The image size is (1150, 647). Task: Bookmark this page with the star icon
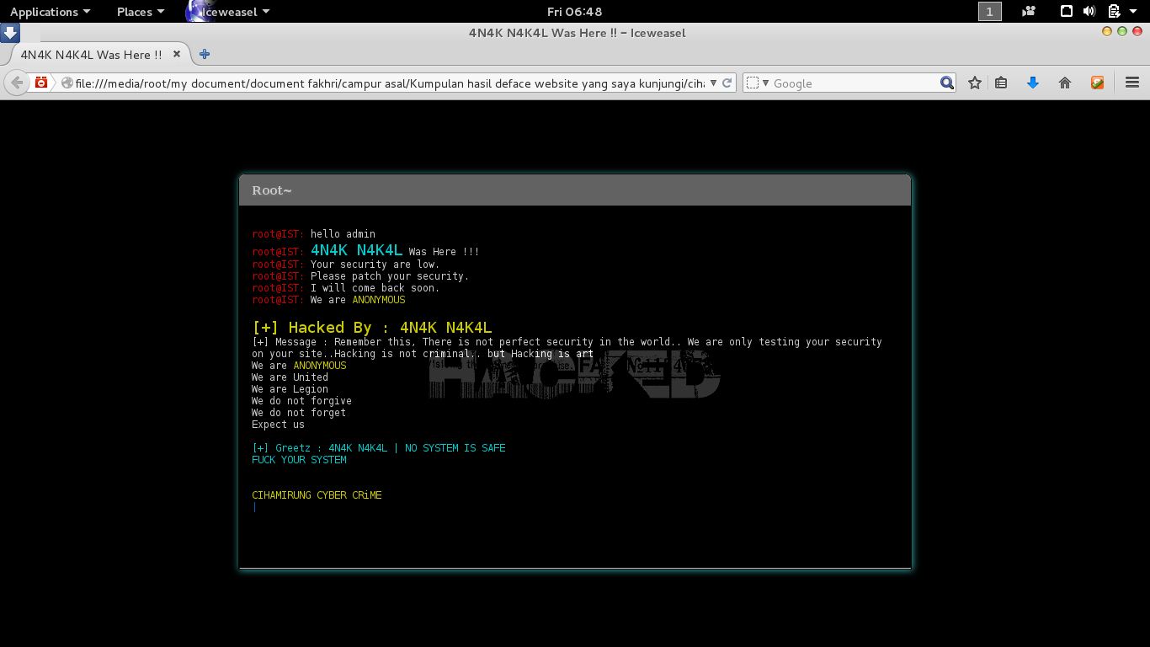click(x=974, y=83)
